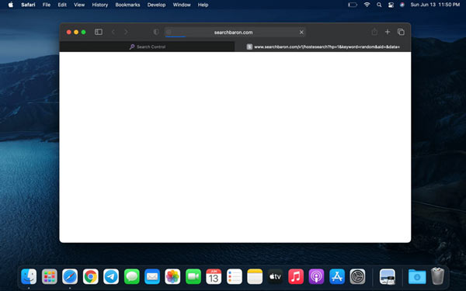Activate Siri from the menu bar

[402, 5]
